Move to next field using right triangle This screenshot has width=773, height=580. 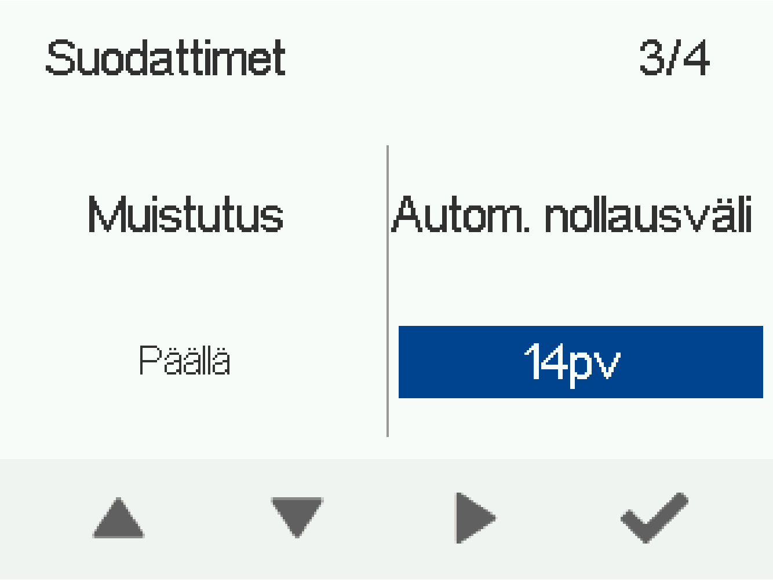[475, 518]
